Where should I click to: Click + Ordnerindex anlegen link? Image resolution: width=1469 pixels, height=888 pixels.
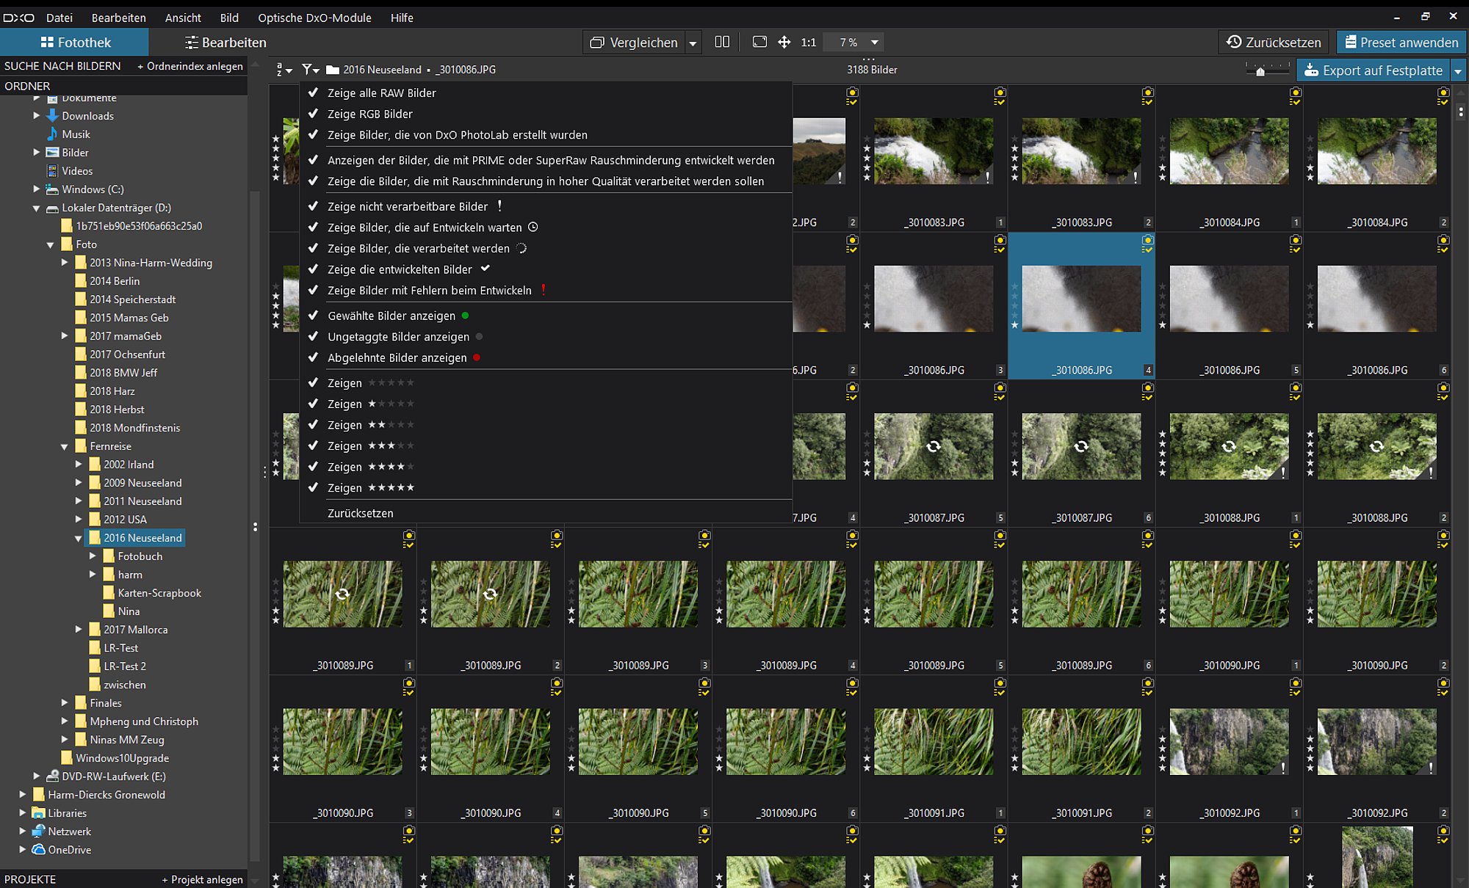[190, 66]
